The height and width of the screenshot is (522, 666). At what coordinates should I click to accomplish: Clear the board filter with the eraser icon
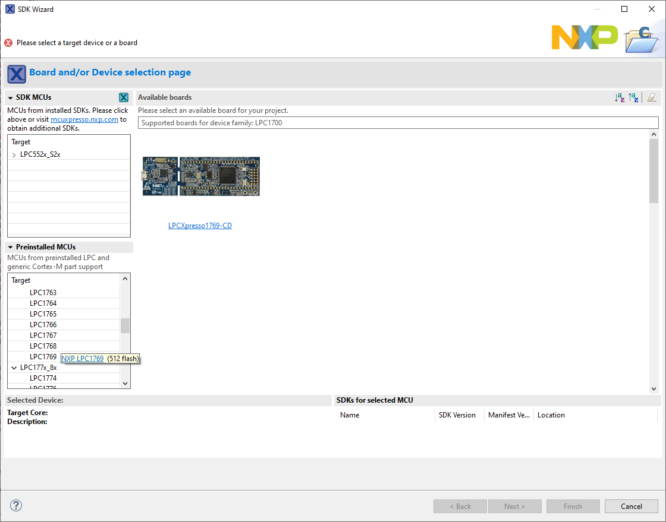click(652, 97)
